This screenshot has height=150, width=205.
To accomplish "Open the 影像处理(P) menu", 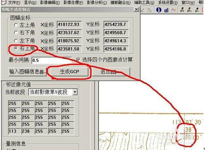I will [73, 2].
